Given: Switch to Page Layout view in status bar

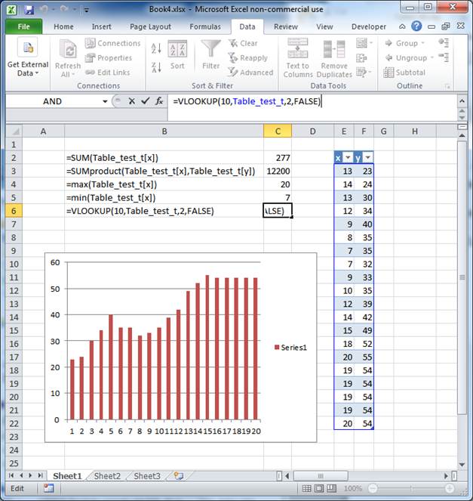Looking at the screenshot, I should pyautogui.click(x=318, y=488).
